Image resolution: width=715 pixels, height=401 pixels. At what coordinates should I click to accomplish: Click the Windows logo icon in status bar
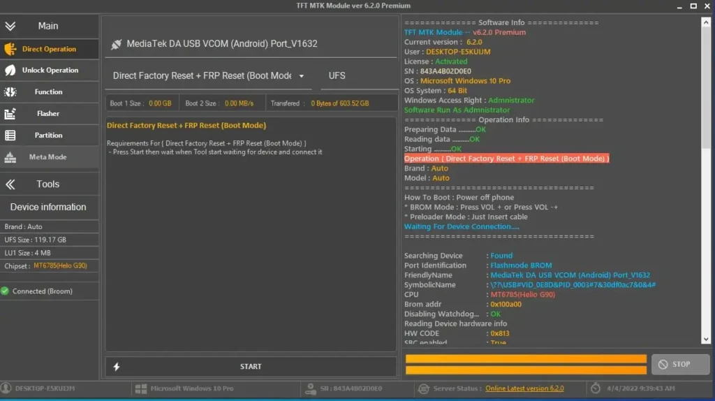(141, 388)
